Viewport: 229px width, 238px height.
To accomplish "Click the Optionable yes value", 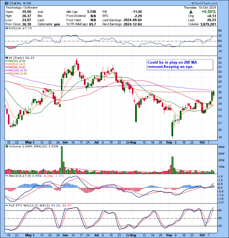I will [x=57, y=24].
